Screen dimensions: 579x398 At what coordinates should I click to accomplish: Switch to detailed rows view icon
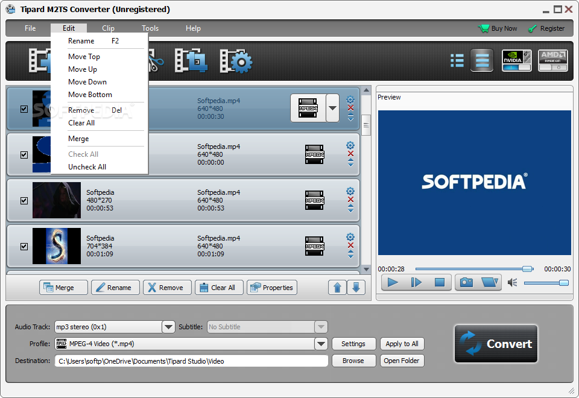pos(482,60)
